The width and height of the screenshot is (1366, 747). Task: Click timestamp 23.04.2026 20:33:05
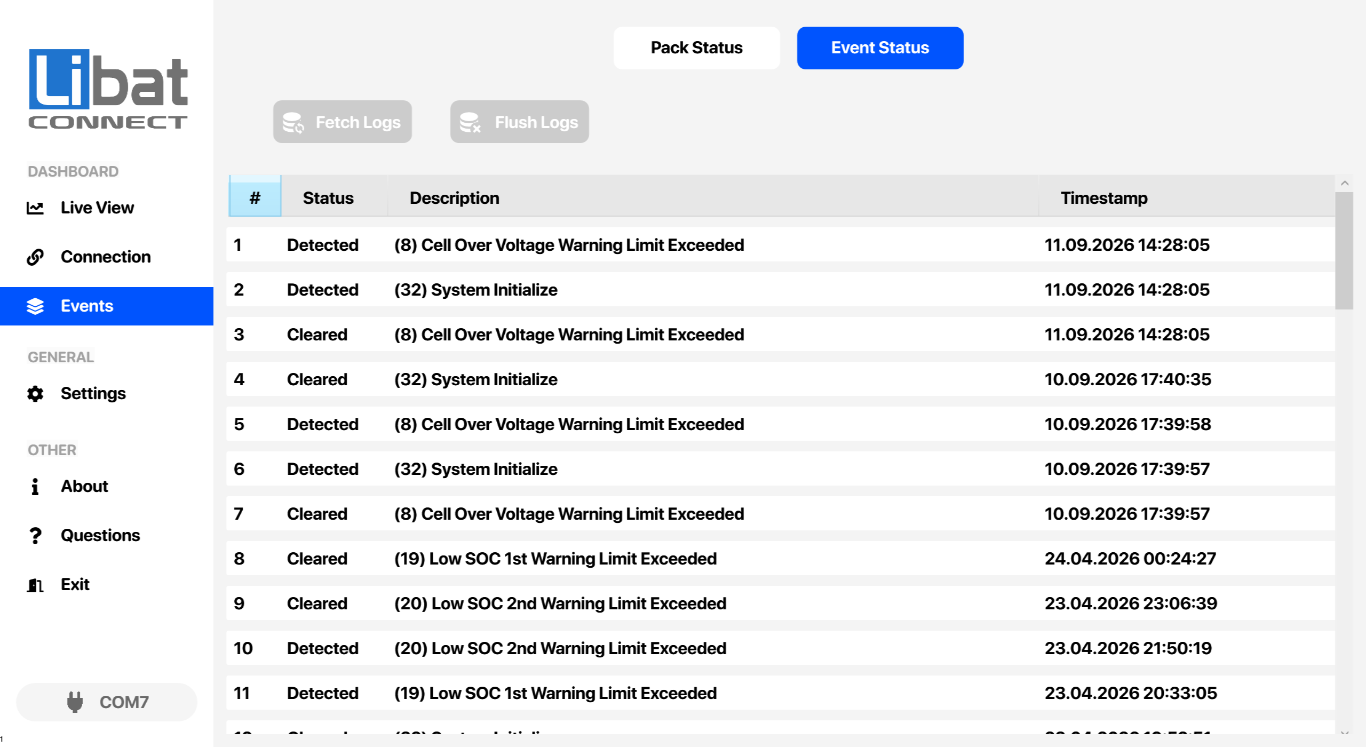[x=1131, y=693]
